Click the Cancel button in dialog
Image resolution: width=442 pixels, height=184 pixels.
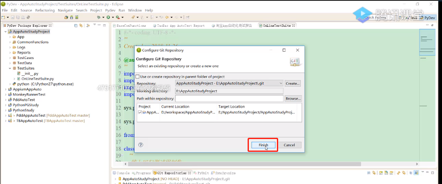(x=289, y=145)
